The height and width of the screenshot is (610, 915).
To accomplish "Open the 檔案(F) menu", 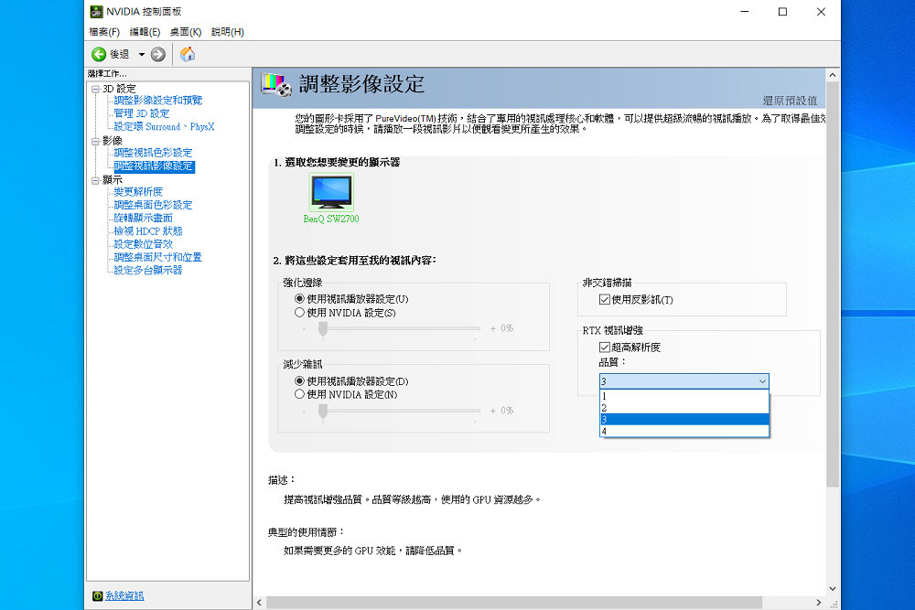I will coord(104,32).
